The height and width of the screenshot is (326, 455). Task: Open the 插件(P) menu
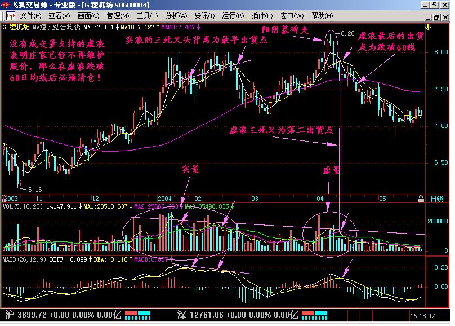click(262, 16)
